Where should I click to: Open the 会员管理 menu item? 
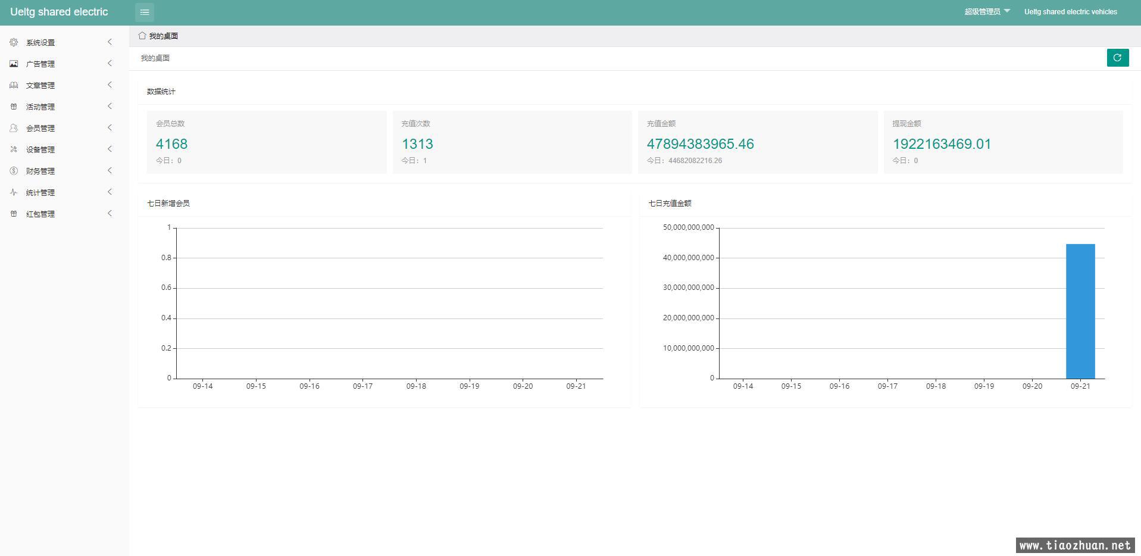point(64,128)
